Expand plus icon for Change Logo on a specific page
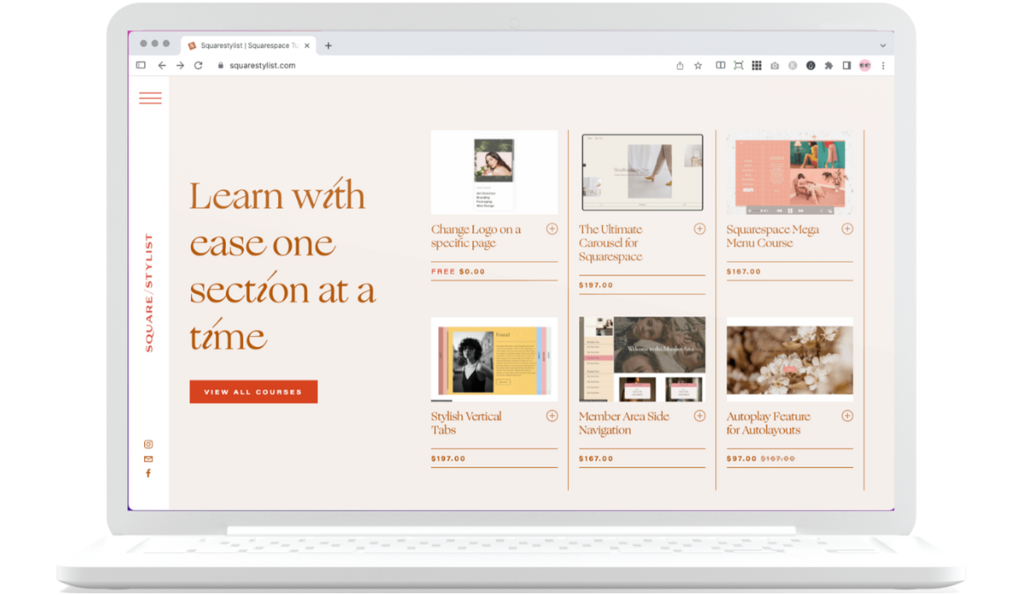The height and width of the screenshot is (595, 1023). pos(552,229)
